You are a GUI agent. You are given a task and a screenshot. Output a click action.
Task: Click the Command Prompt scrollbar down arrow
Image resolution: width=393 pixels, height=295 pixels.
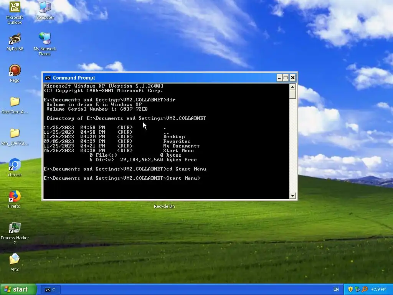click(292, 196)
